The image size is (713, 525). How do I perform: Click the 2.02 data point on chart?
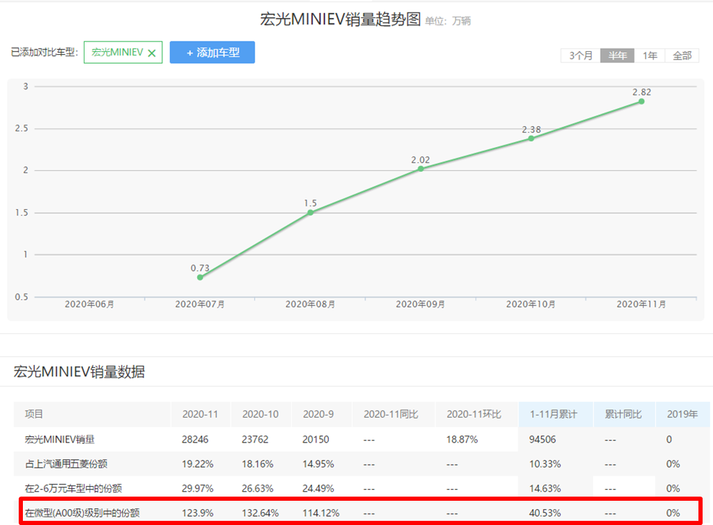(420, 169)
